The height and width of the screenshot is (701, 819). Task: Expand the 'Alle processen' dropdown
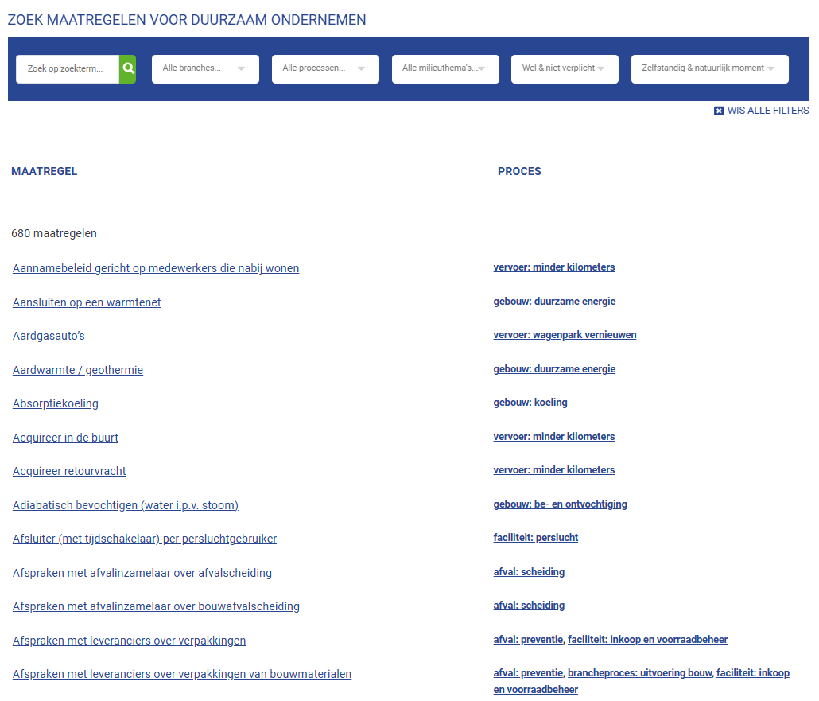coord(325,69)
